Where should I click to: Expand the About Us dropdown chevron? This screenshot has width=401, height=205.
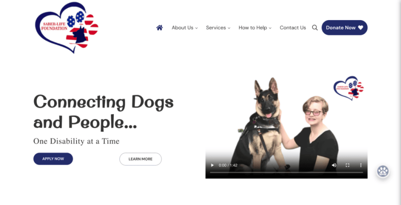tap(197, 28)
